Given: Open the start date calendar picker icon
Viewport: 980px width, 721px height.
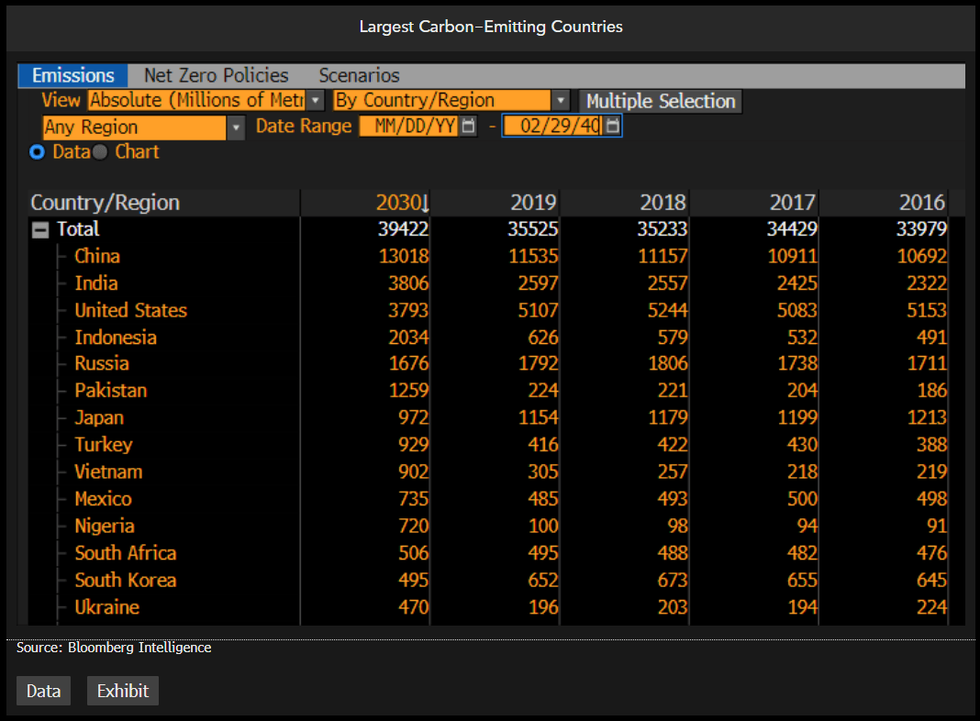Looking at the screenshot, I should pos(467,127).
